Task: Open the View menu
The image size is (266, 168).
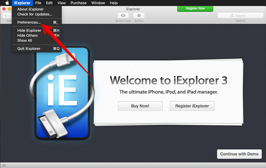Action: [62, 3]
